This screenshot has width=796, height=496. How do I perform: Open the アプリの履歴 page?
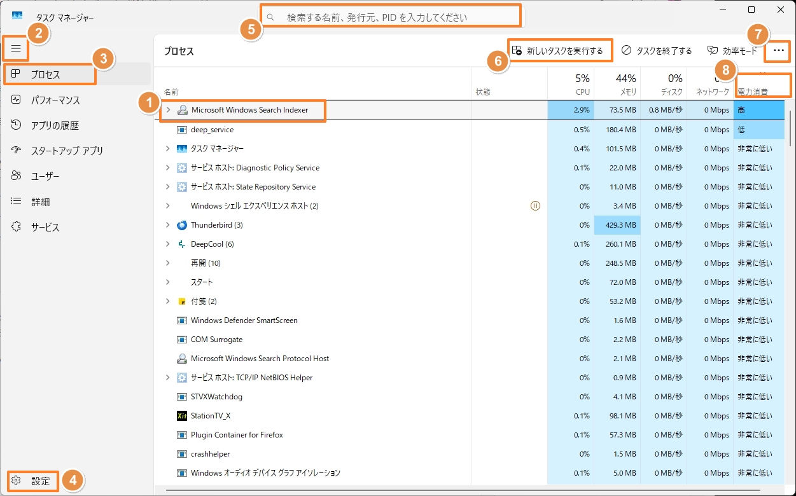(76, 125)
